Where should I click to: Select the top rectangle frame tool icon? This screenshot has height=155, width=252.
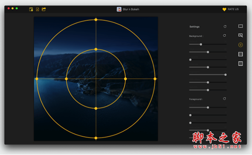point(241,26)
